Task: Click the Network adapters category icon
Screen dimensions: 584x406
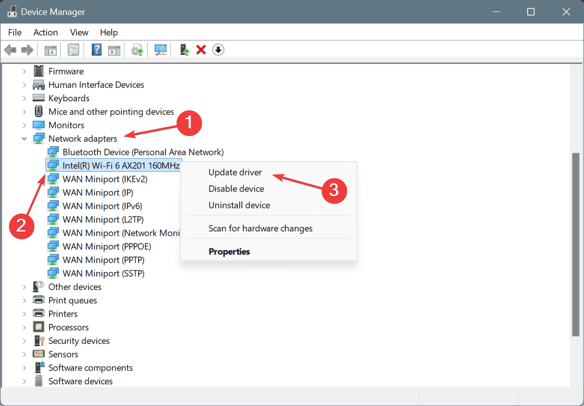Action: pyautogui.click(x=38, y=138)
